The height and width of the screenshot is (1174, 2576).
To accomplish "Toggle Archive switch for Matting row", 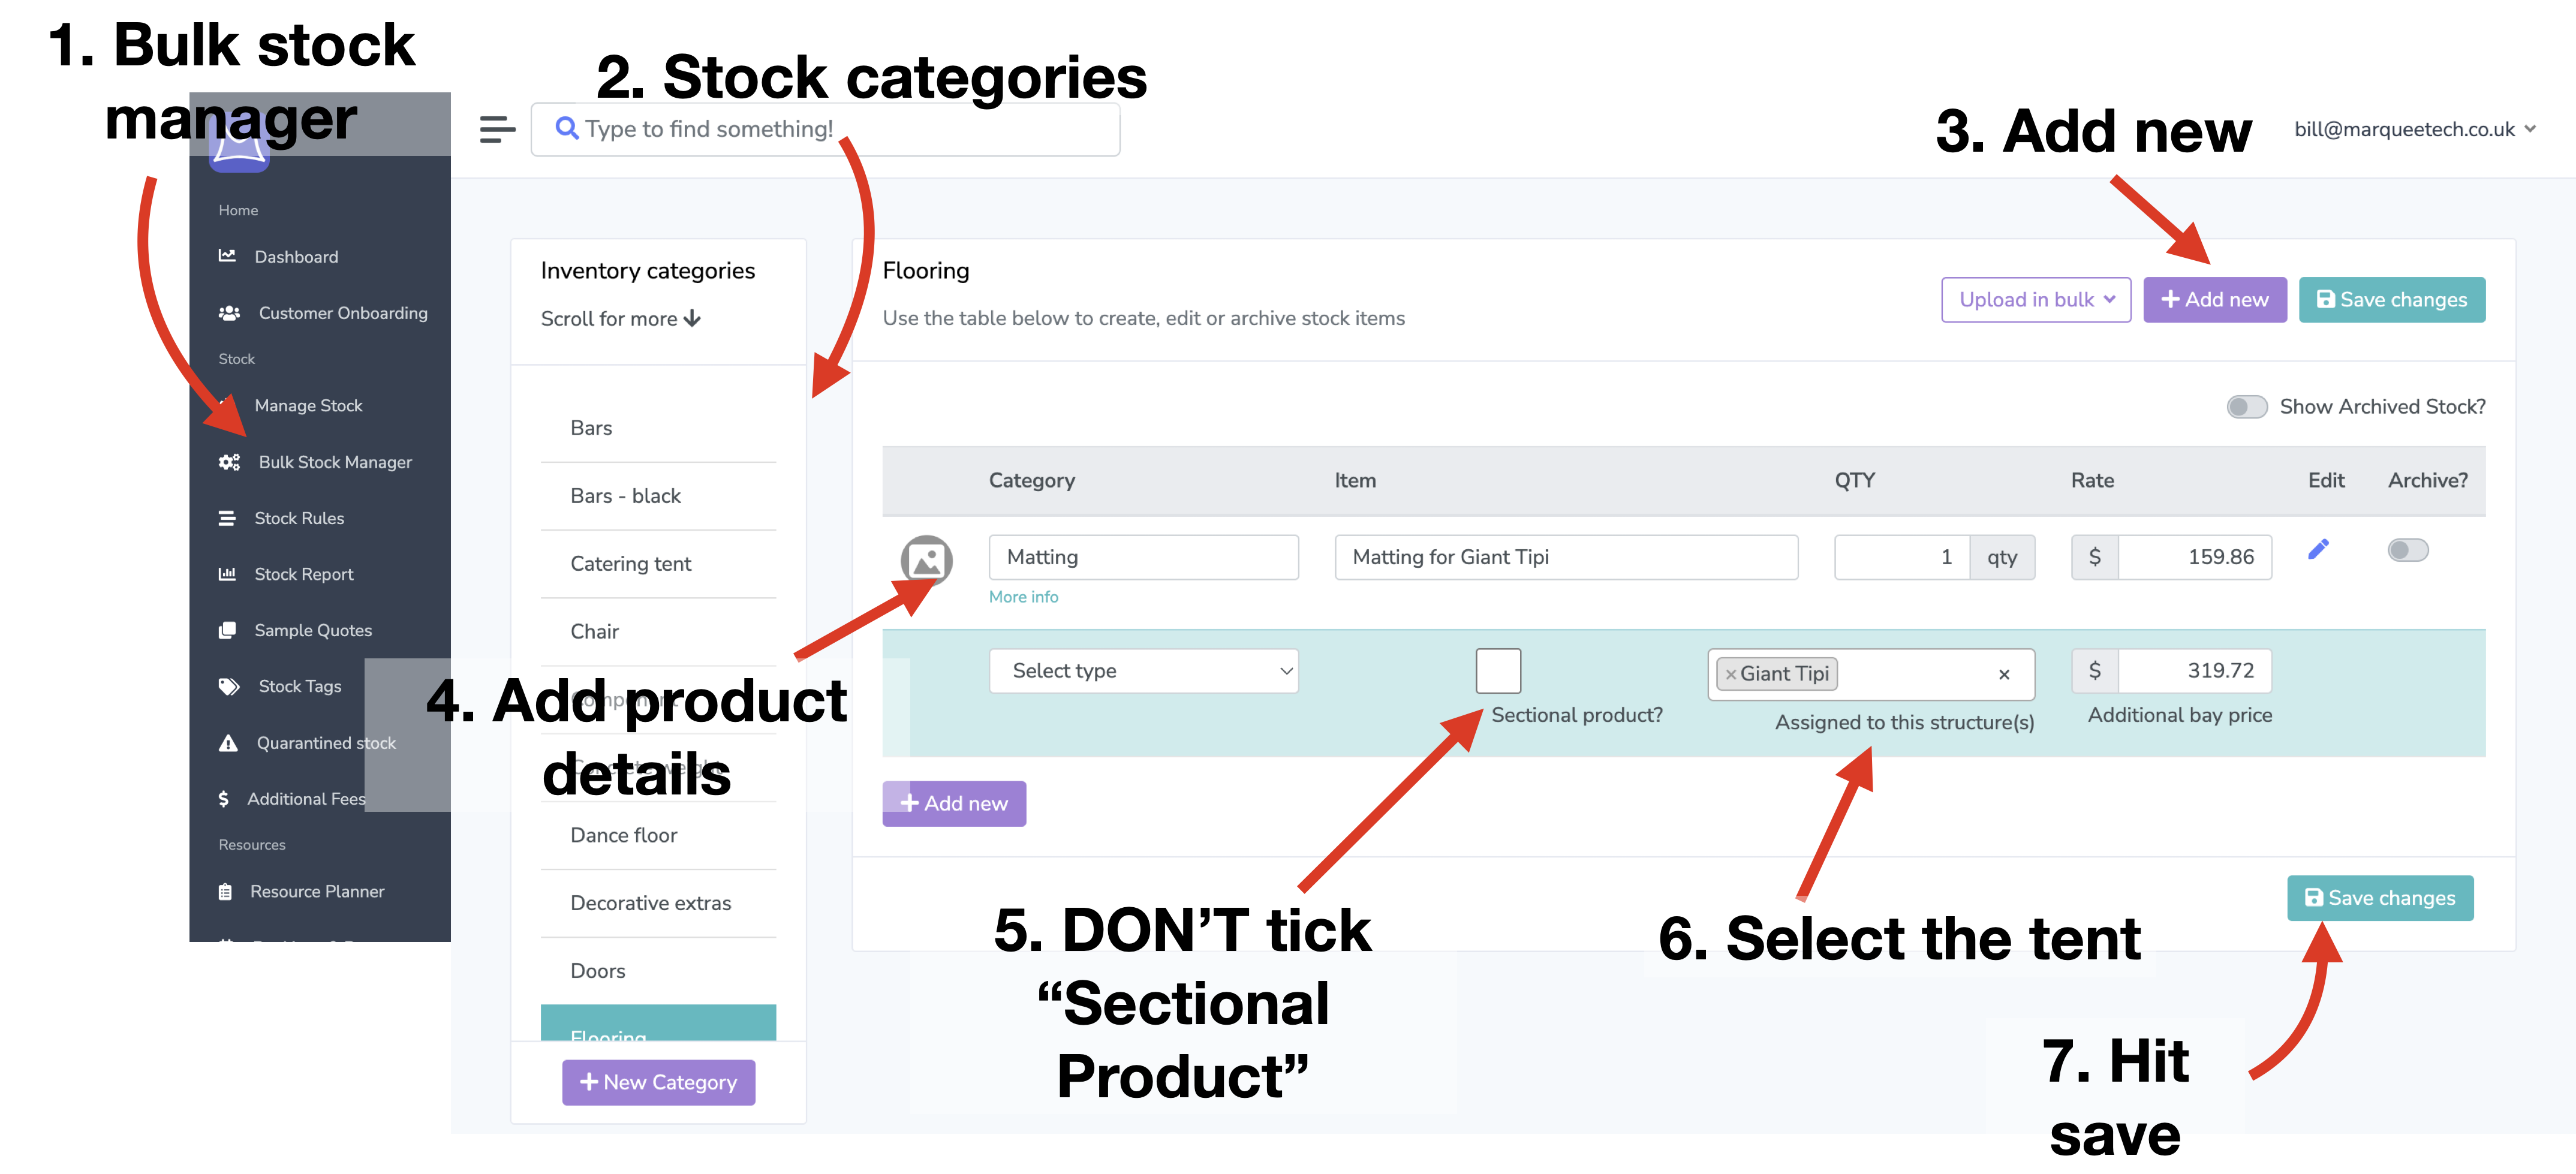I will (2407, 550).
